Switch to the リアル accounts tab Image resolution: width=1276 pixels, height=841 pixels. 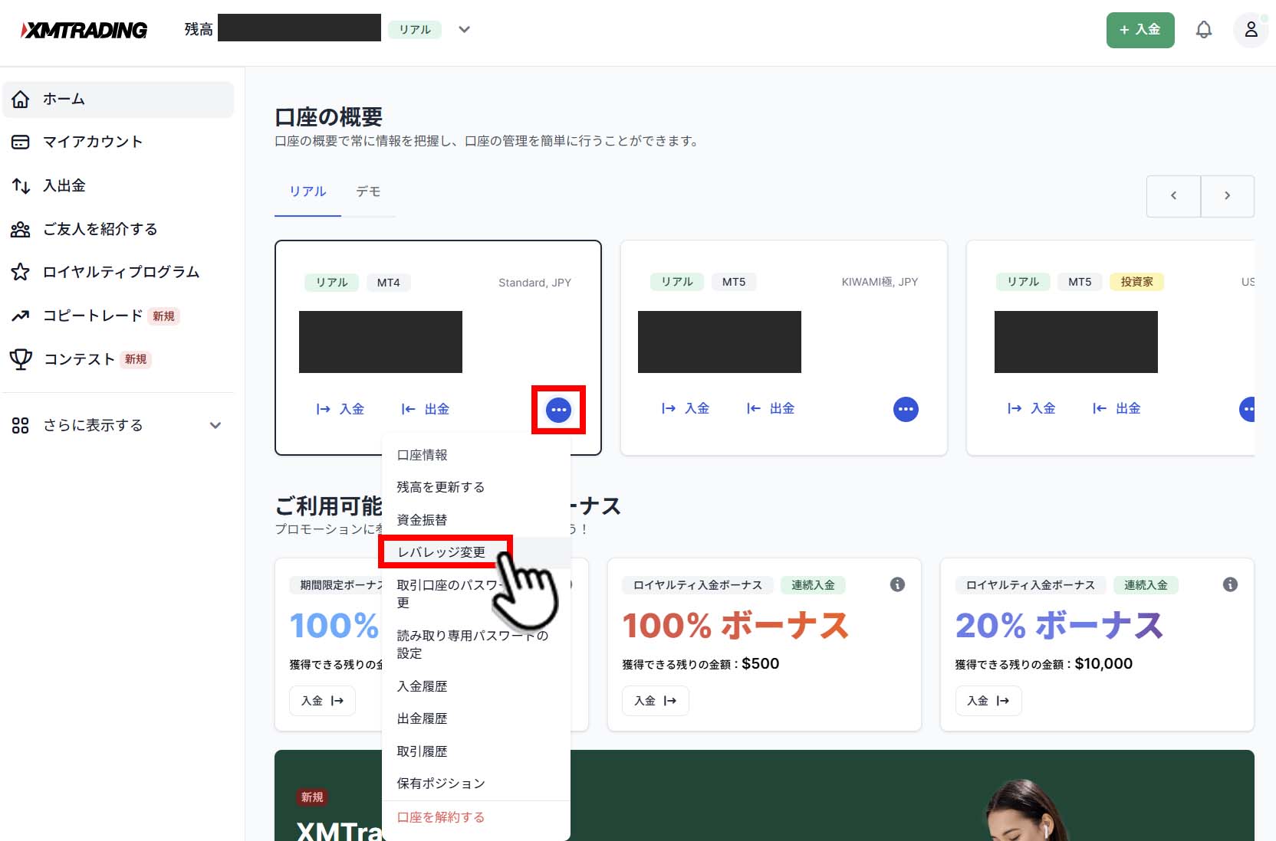coord(307,191)
